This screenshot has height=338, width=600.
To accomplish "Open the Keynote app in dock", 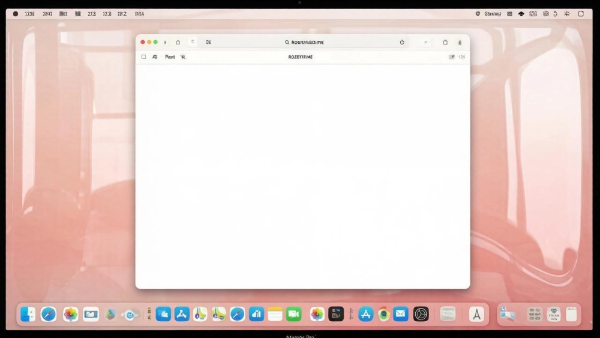I will click(256, 313).
